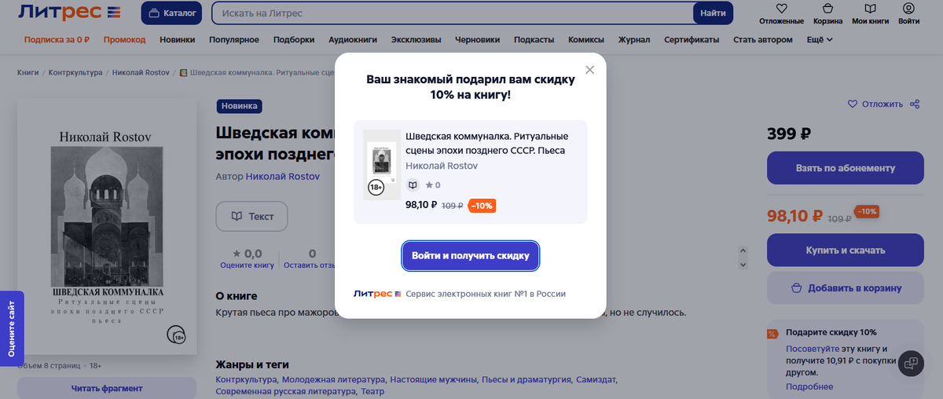Open the Журнал menu item
Image resolution: width=943 pixels, height=399 pixels.
pos(634,40)
